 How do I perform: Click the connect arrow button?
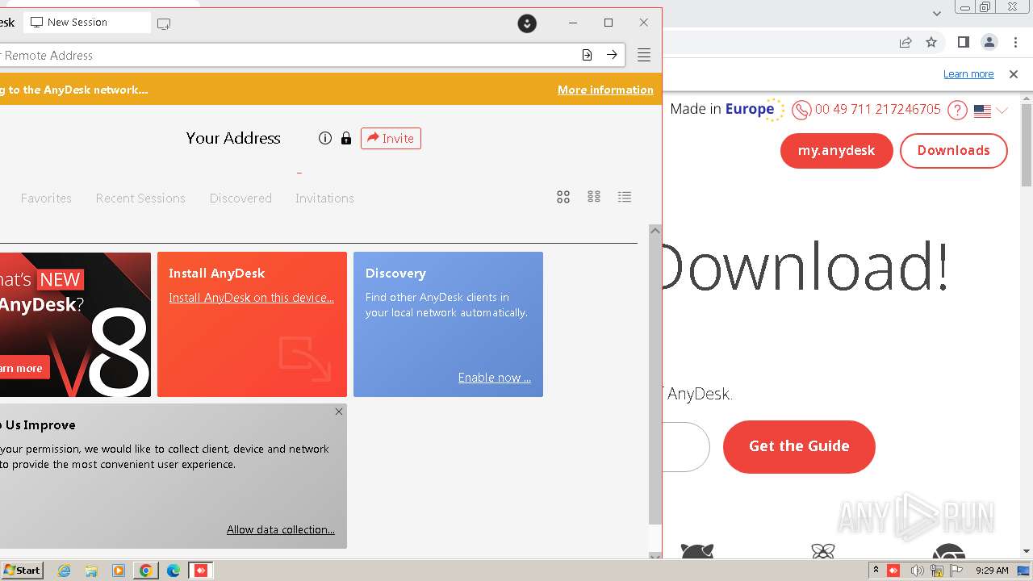613,55
